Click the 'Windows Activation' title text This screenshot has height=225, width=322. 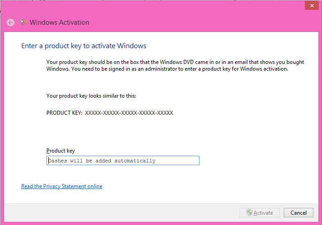pos(59,22)
